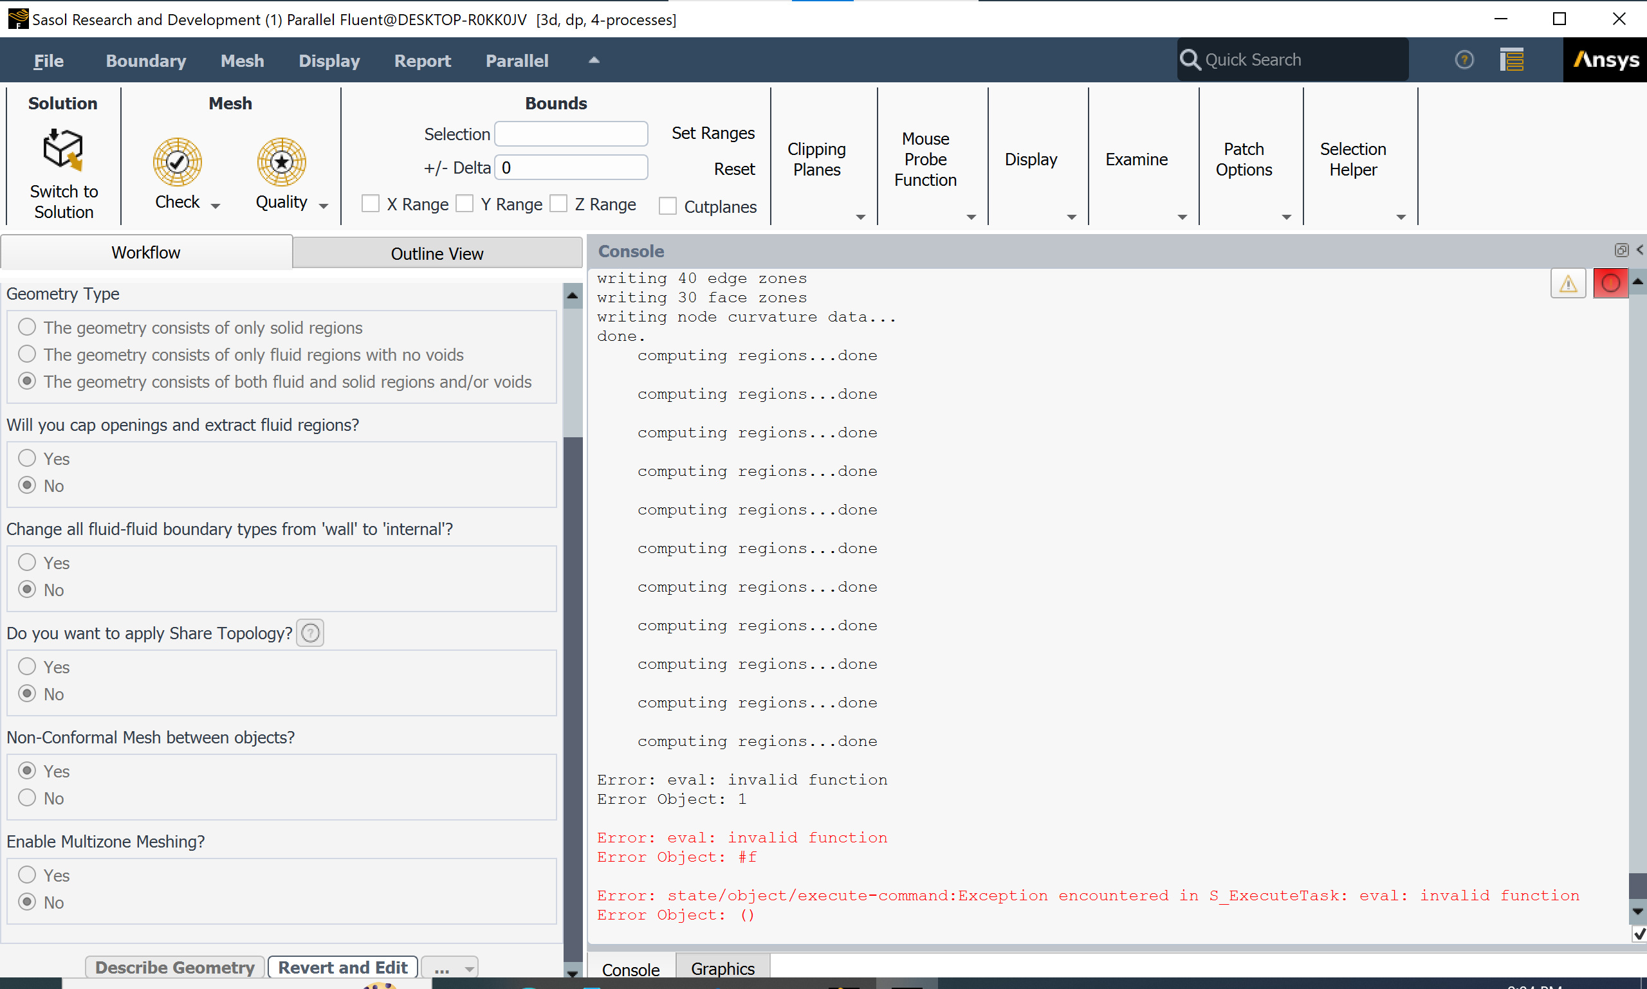The height and width of the screenshot is (989, 1647).
Task: Click the Revert and Edit button
Action: [343, 967]
